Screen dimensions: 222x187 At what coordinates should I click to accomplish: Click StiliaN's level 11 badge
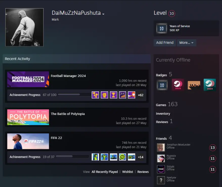tap(212, 169)
